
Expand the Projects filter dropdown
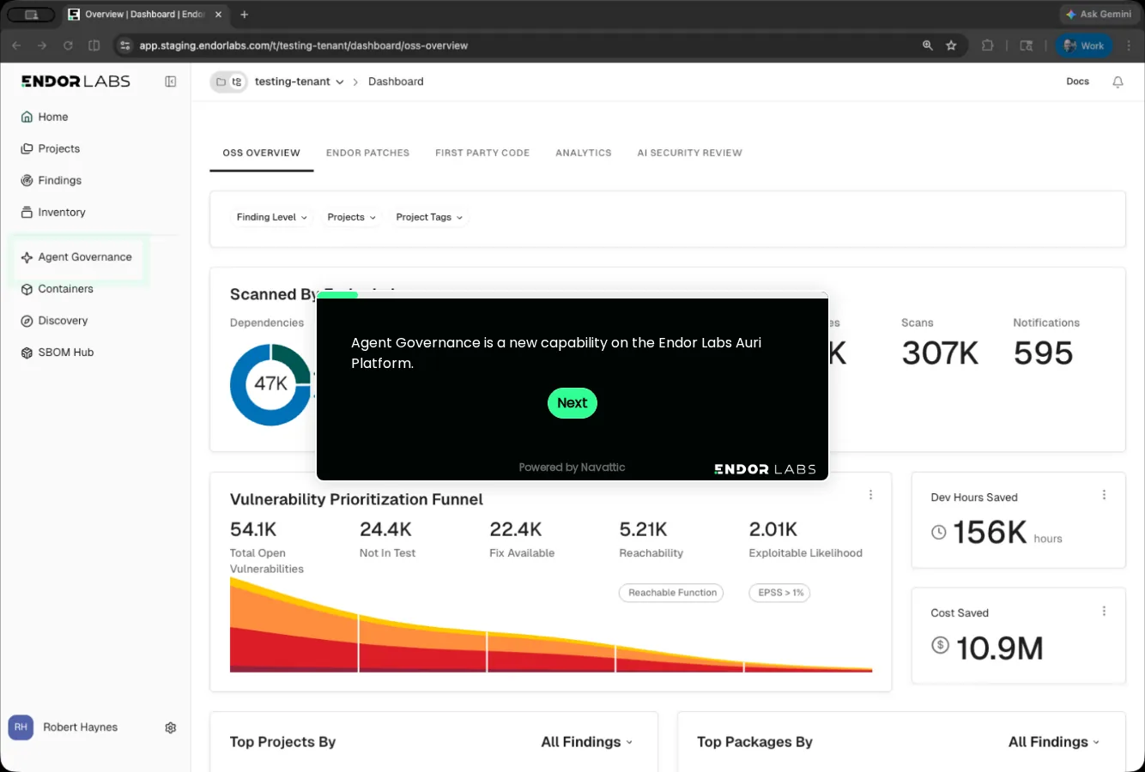tap(352, 217)
